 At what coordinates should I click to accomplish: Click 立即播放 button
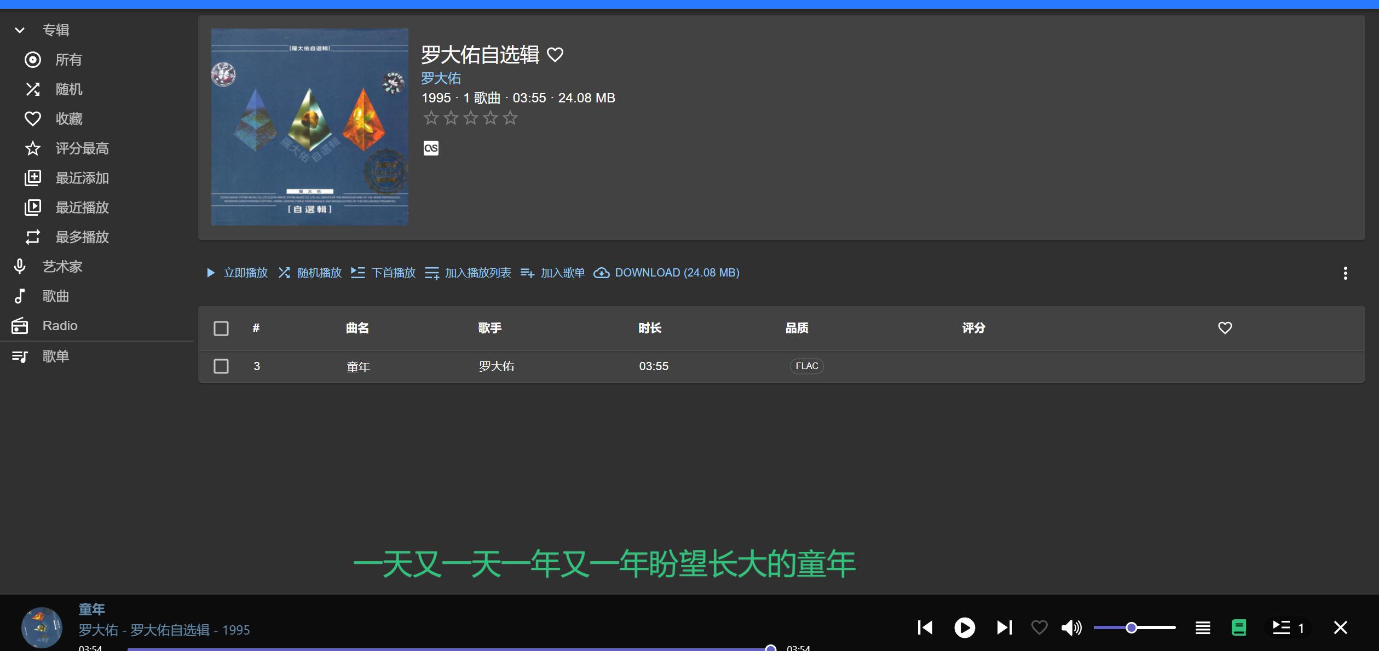[237, 273]
